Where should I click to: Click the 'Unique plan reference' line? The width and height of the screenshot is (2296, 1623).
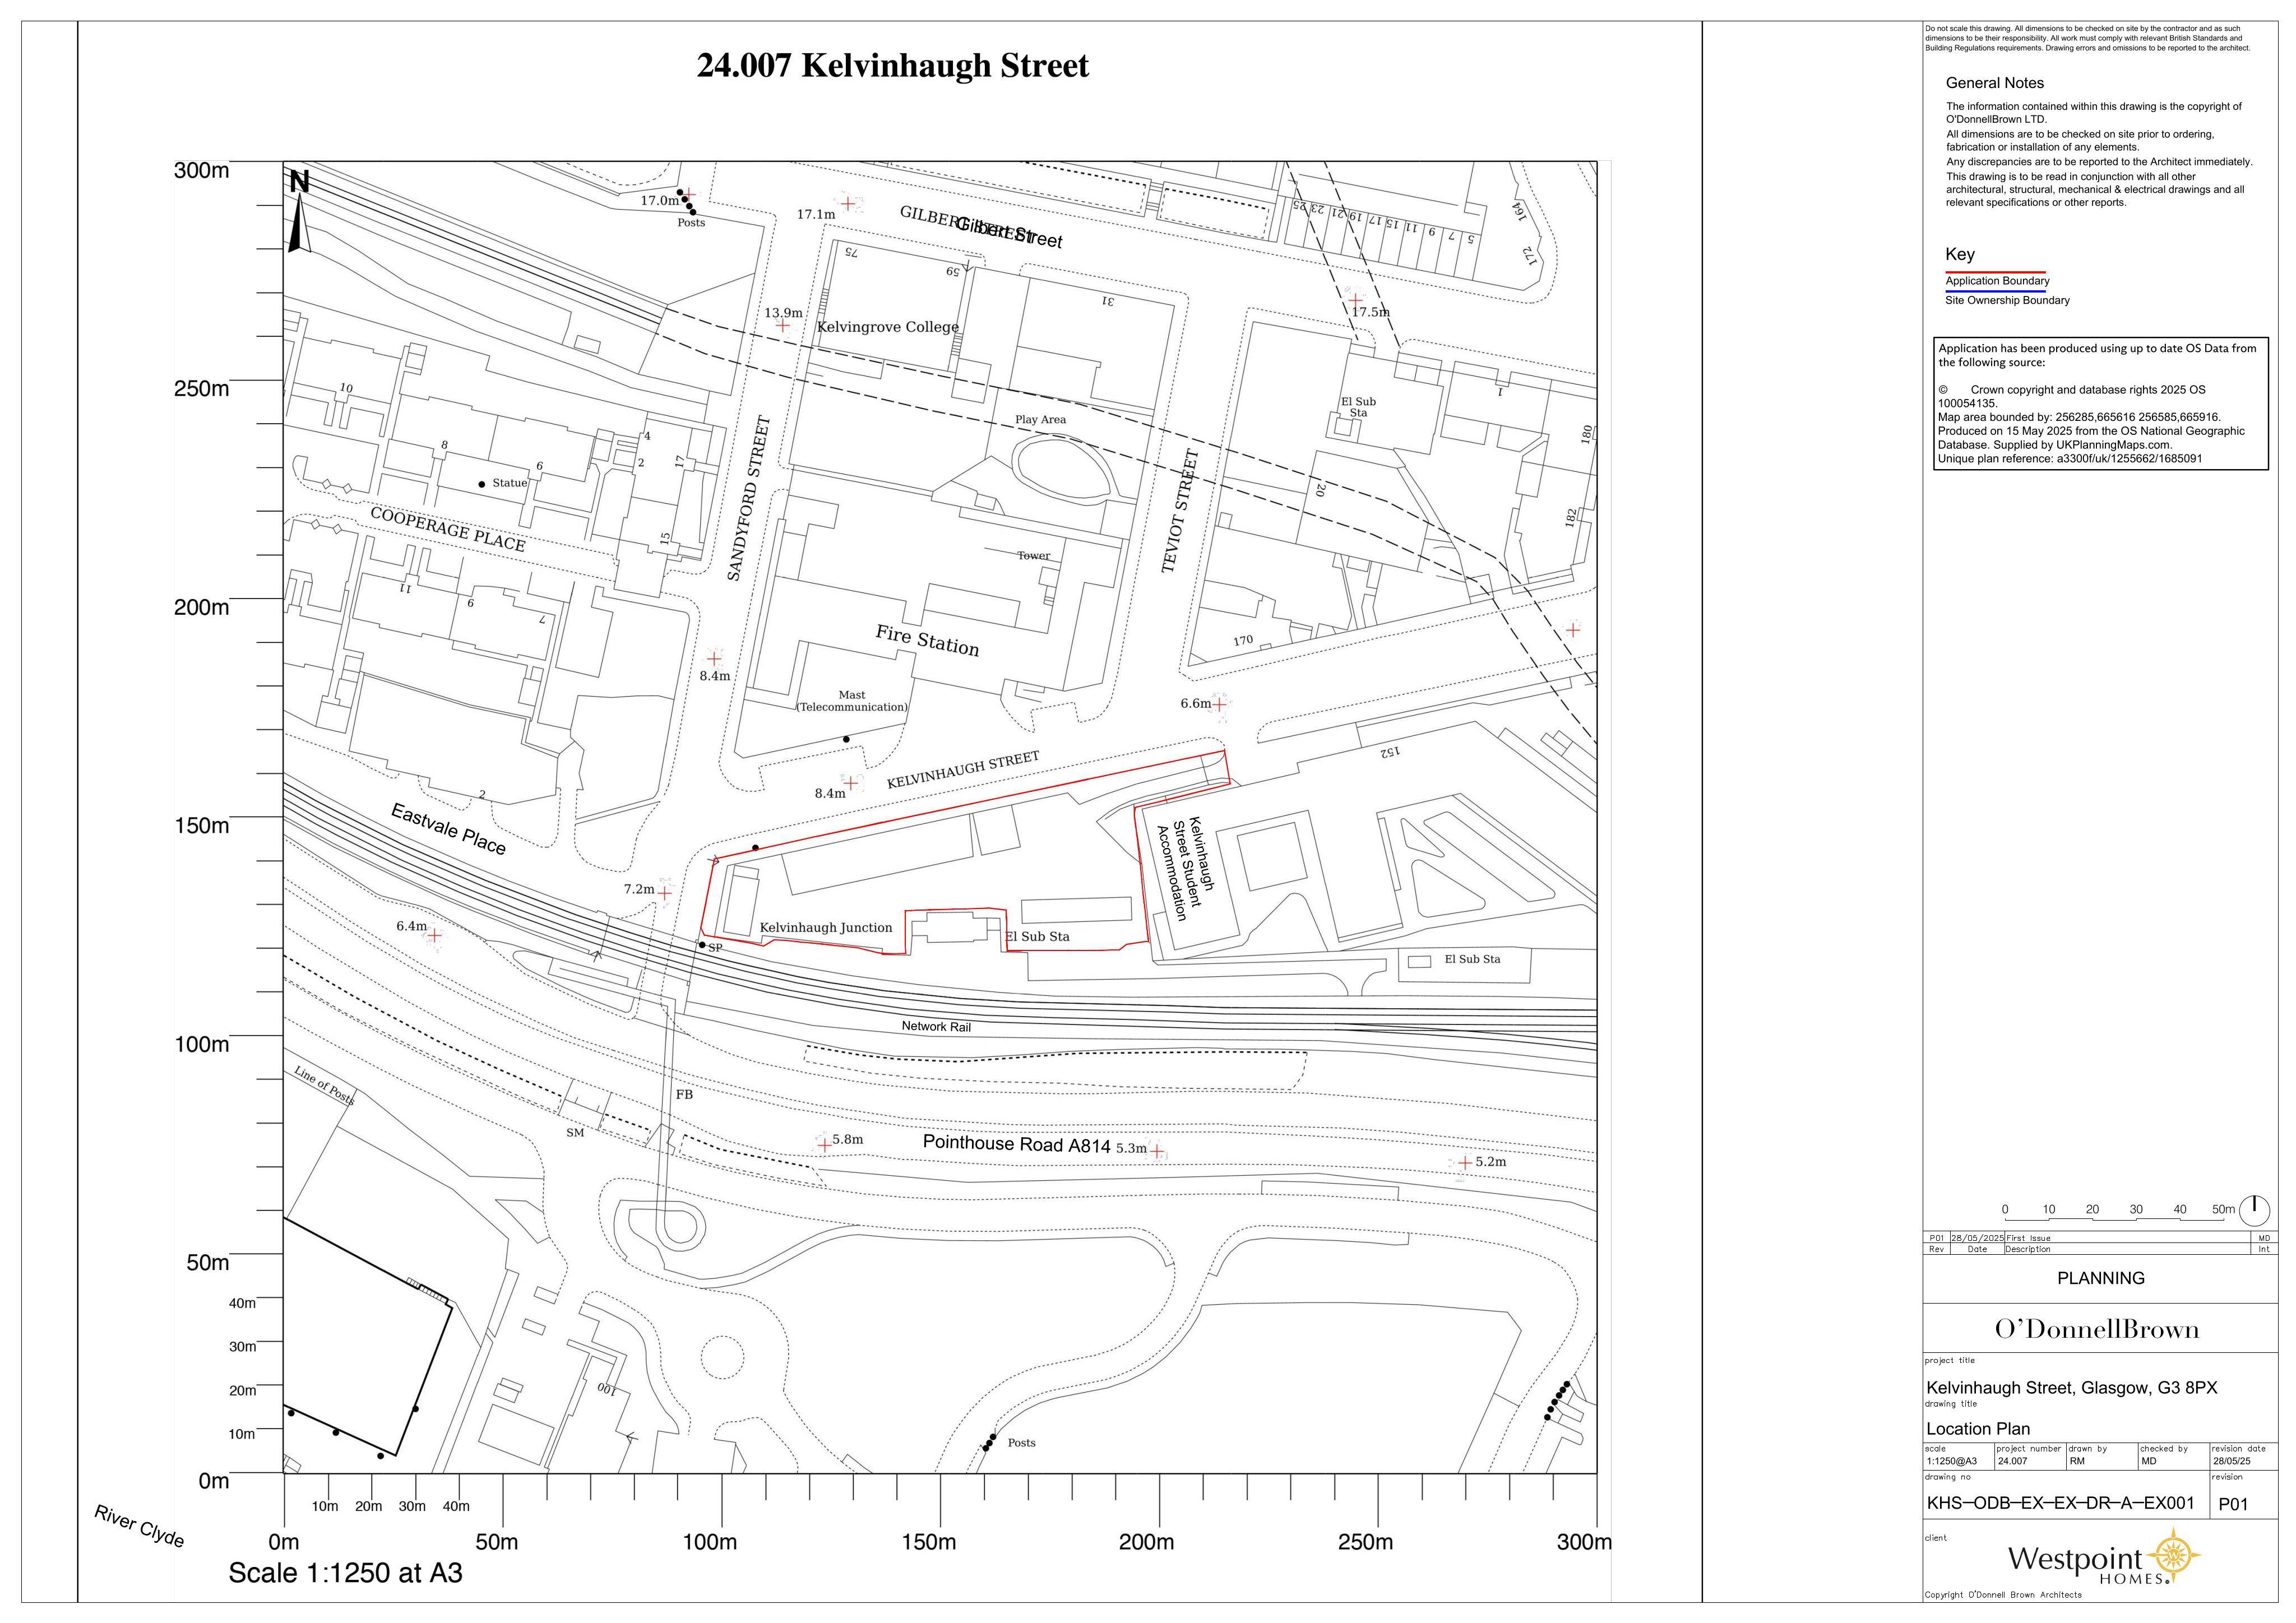point(2070,459)
